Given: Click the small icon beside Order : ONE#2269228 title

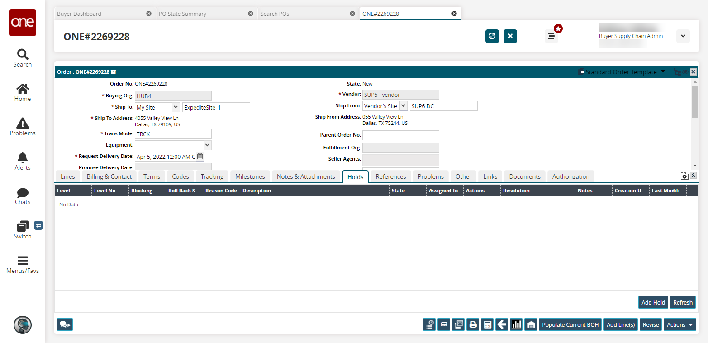Looking at the screenshot, I should click(x=114, y=72).
